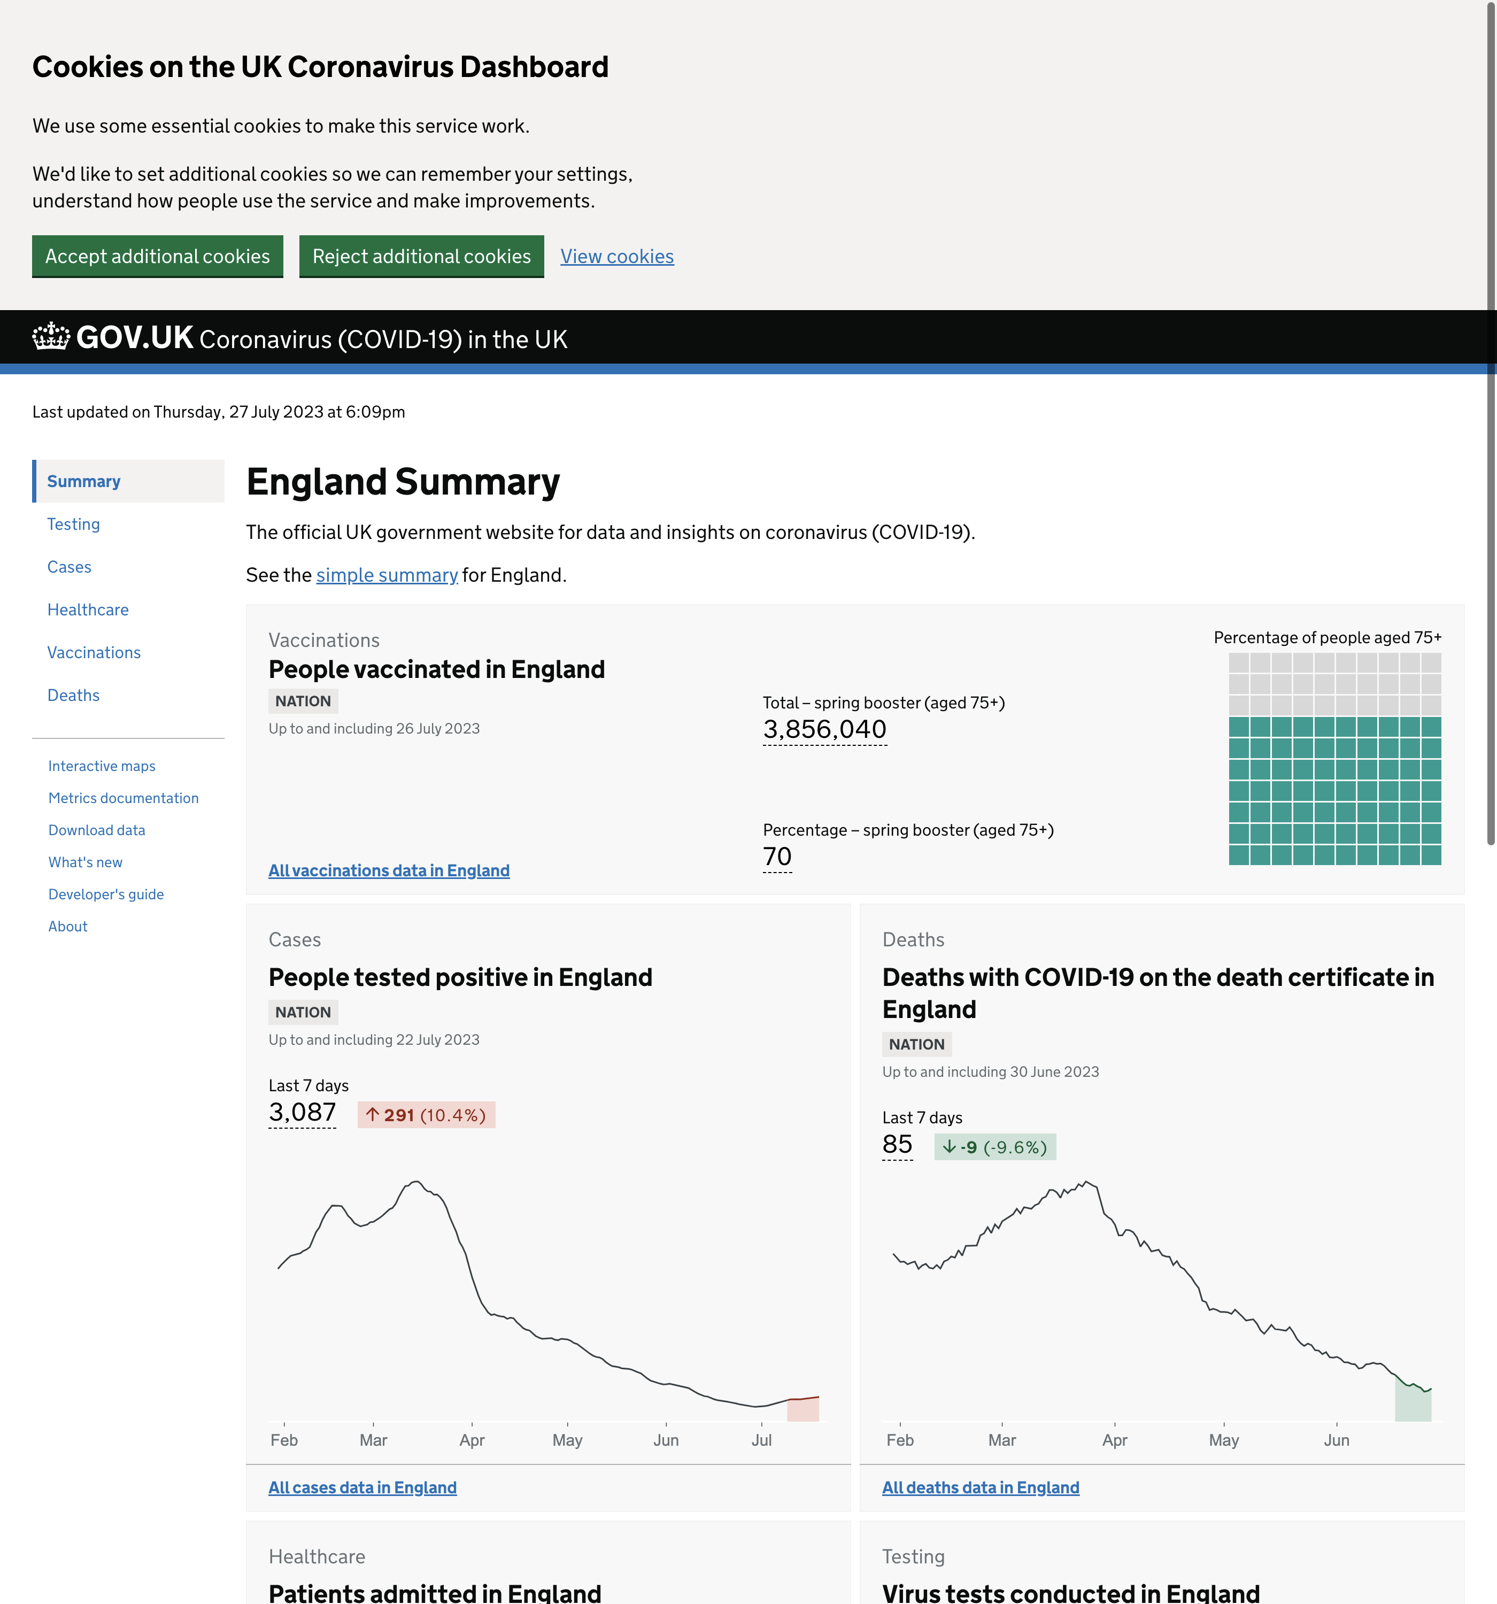Go to Vaccinations section in sidebar

(x=94, y=653)
